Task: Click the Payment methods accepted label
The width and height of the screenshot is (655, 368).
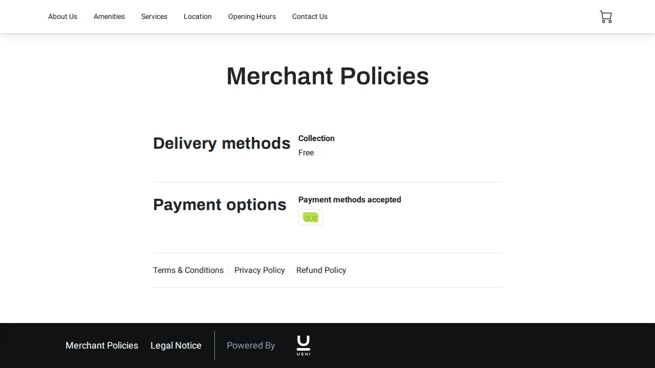Action: [x=350, y=199]
